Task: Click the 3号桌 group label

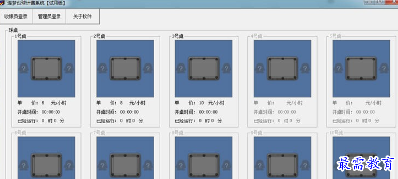Action: tap(177, 36)
